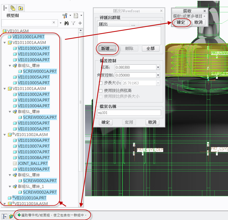Viewport: 228px width, 220px height.
Task: Collapse the first VII1011001A.ASM node
Action: pos(4,43)
